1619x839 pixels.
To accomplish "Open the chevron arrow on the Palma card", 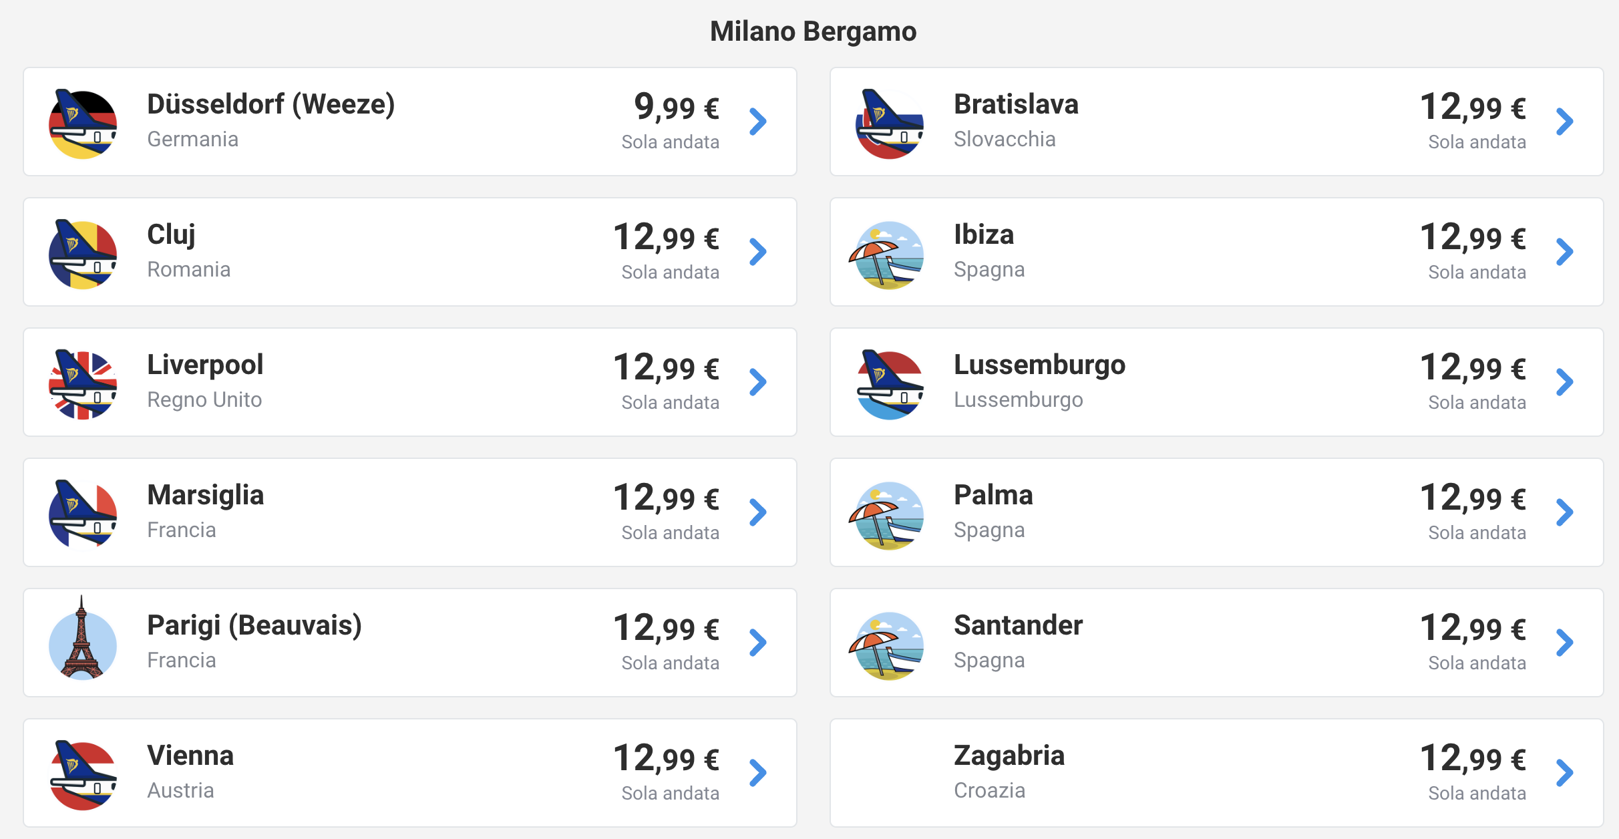I will [x=1564, y=512].
